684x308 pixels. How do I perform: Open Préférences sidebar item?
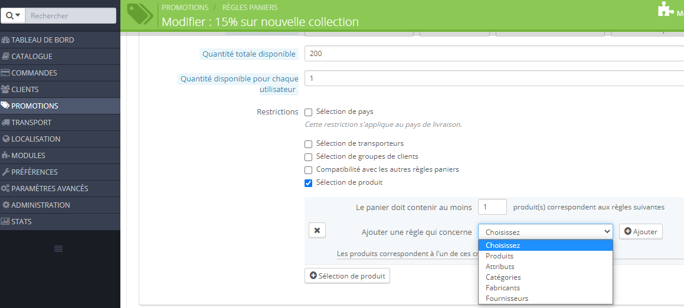tap(60, 172)
